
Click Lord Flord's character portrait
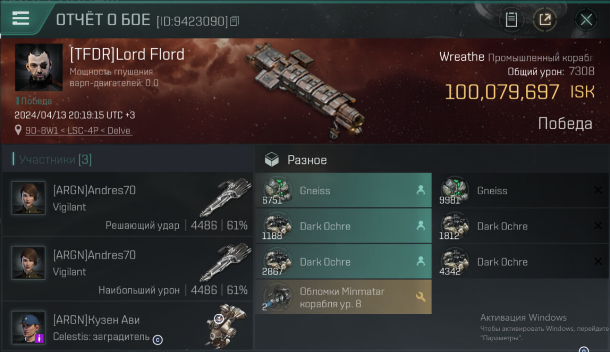point(38,67)
